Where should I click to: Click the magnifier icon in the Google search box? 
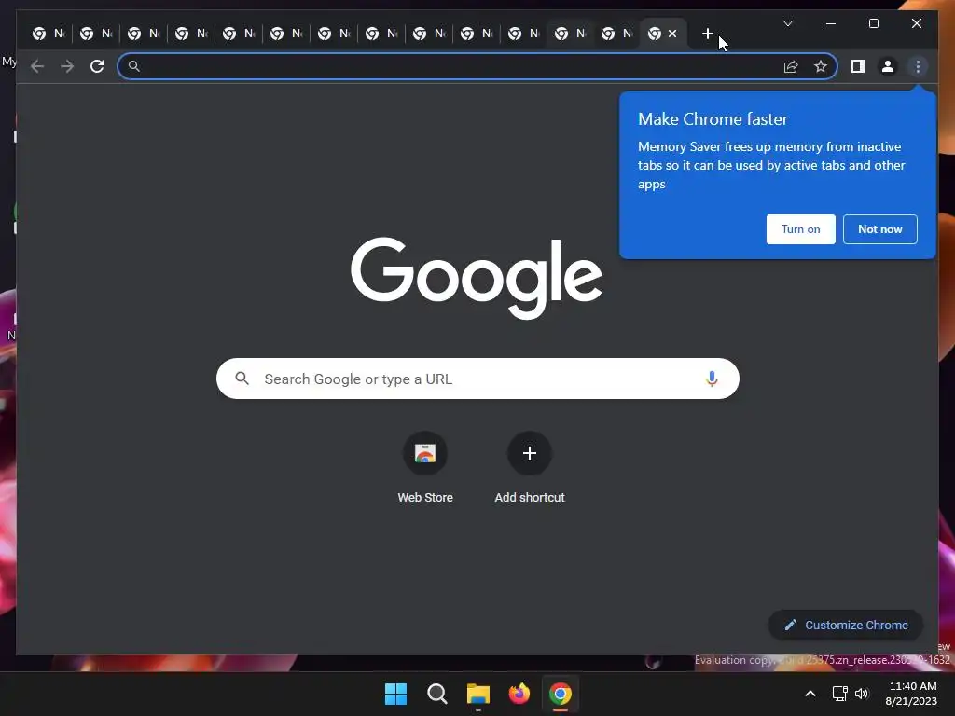click(x=242, y=379)
